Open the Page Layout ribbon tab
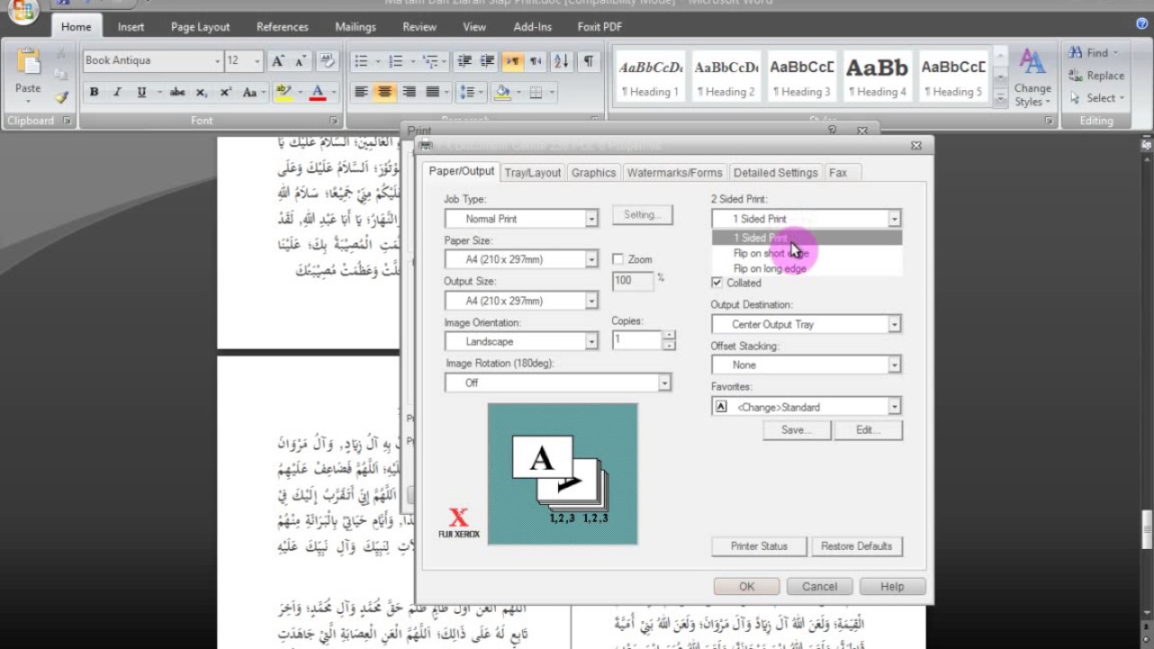 point(200,27)
